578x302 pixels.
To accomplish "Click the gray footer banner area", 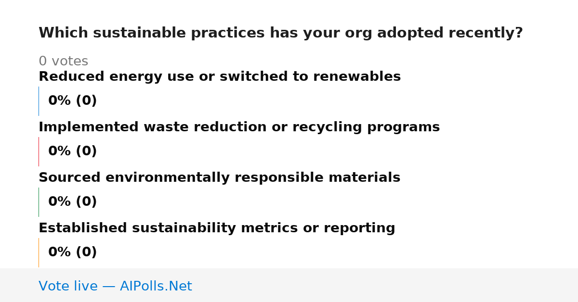I will 289,285.
